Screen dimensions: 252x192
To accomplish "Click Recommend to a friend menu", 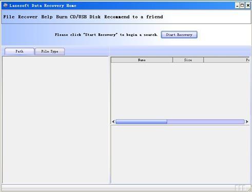I will 133,17.
